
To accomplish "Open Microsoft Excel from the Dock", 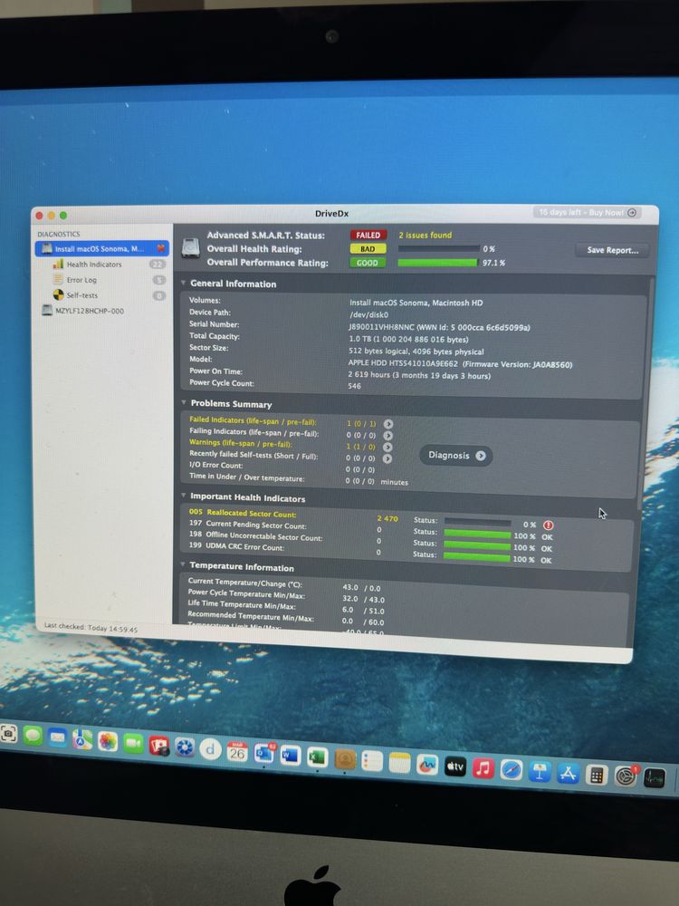I will [317, 757].
